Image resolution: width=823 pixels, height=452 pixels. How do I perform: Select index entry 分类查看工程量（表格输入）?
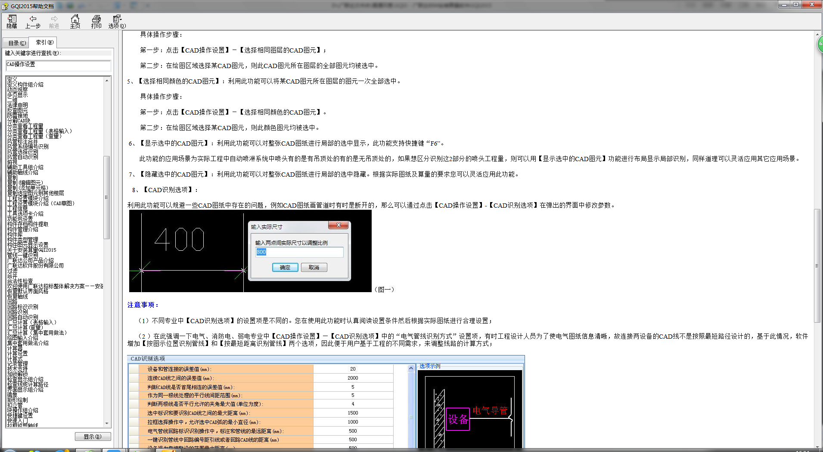[40, 131]
